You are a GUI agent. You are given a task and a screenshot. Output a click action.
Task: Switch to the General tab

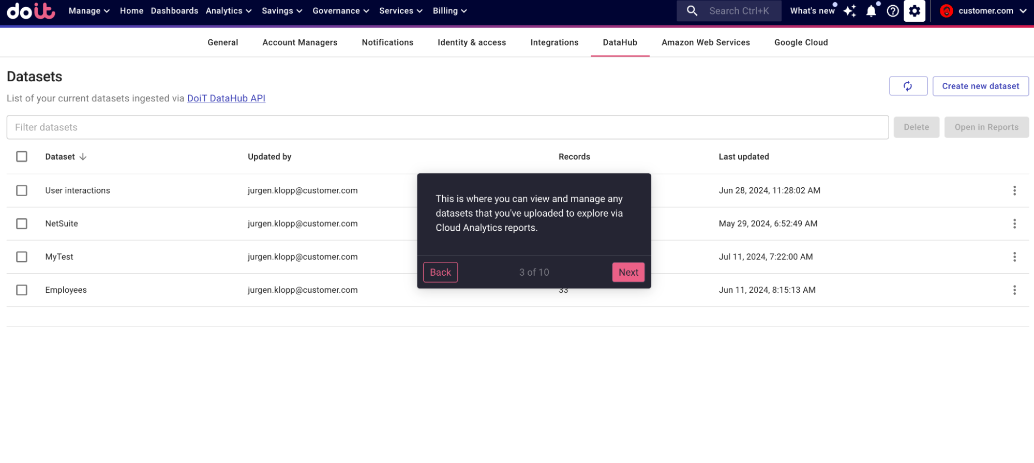[x=223, y=42]
